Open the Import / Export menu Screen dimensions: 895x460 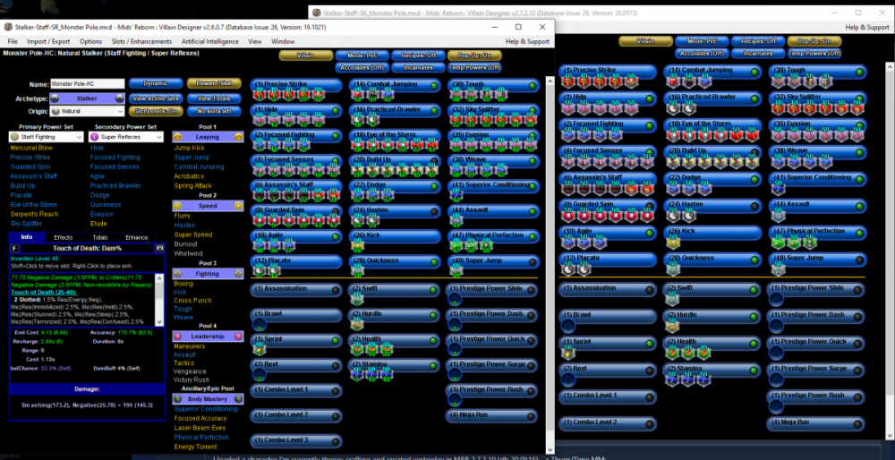(48, 41)
